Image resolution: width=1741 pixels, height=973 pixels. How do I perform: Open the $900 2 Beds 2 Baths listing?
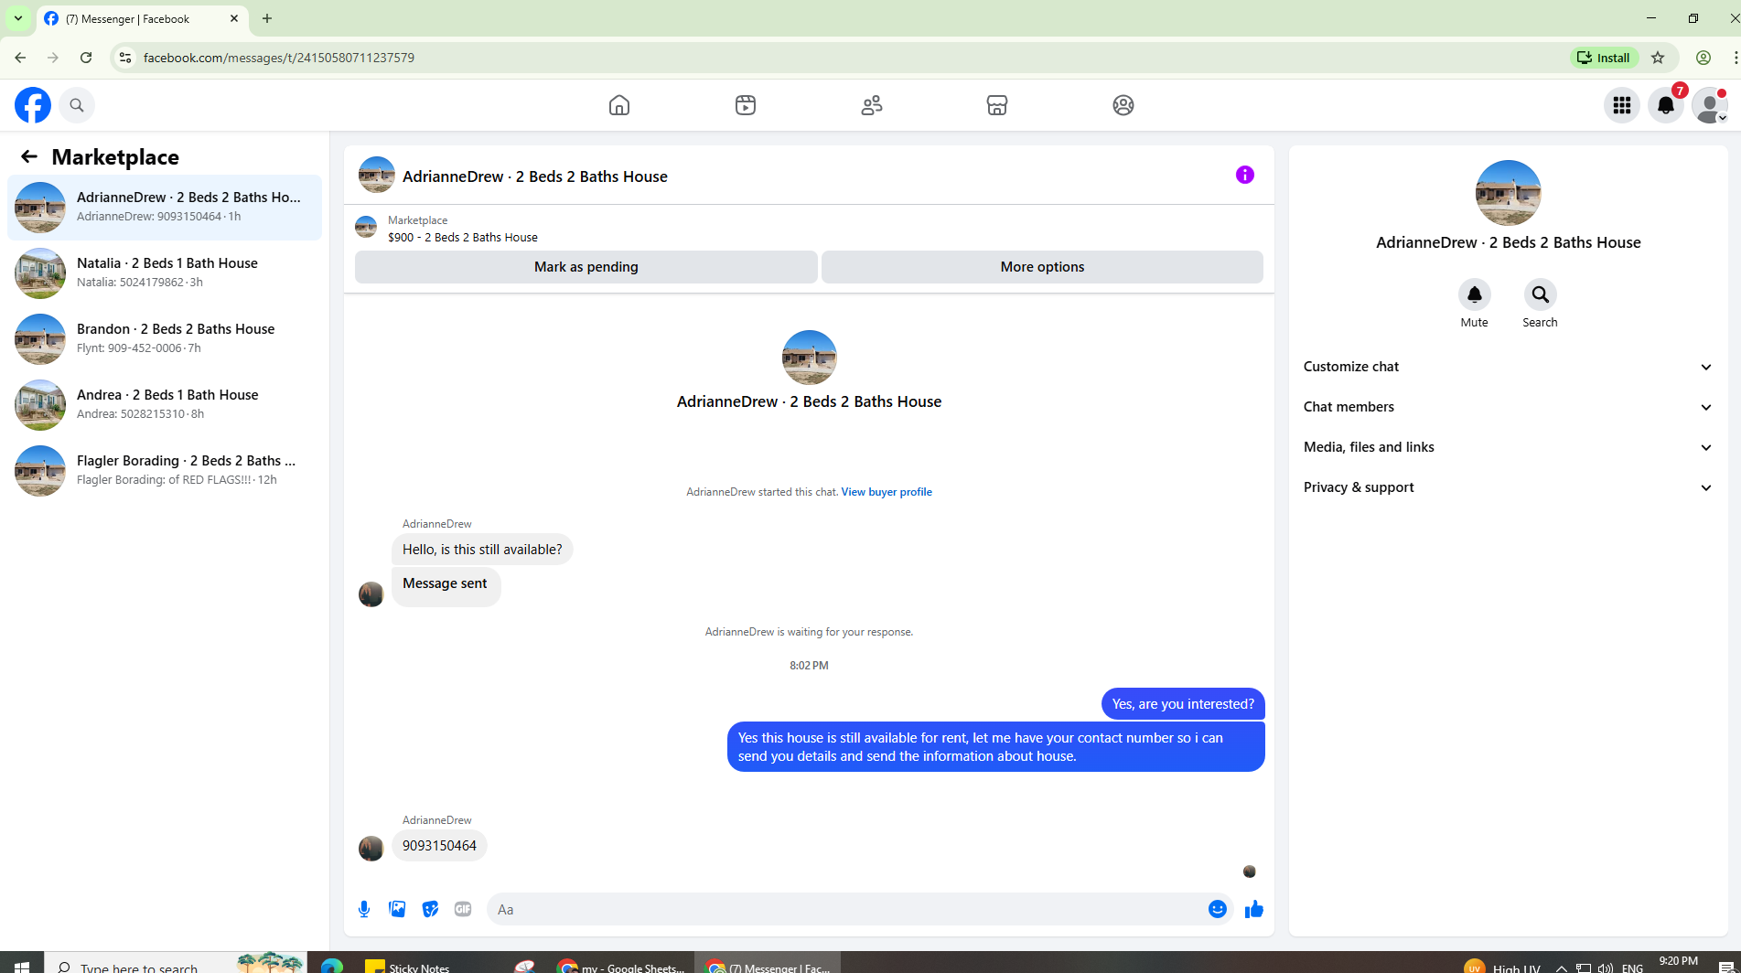click(x=462, y=238)
